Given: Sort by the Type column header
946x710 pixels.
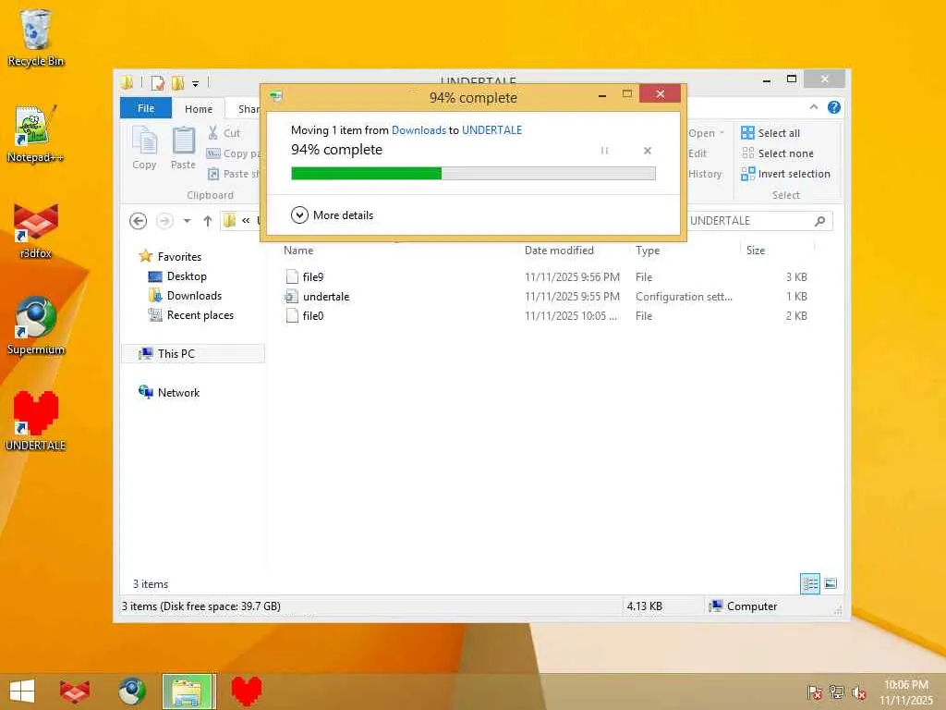Looking at the screenshot, I should 648,250.
